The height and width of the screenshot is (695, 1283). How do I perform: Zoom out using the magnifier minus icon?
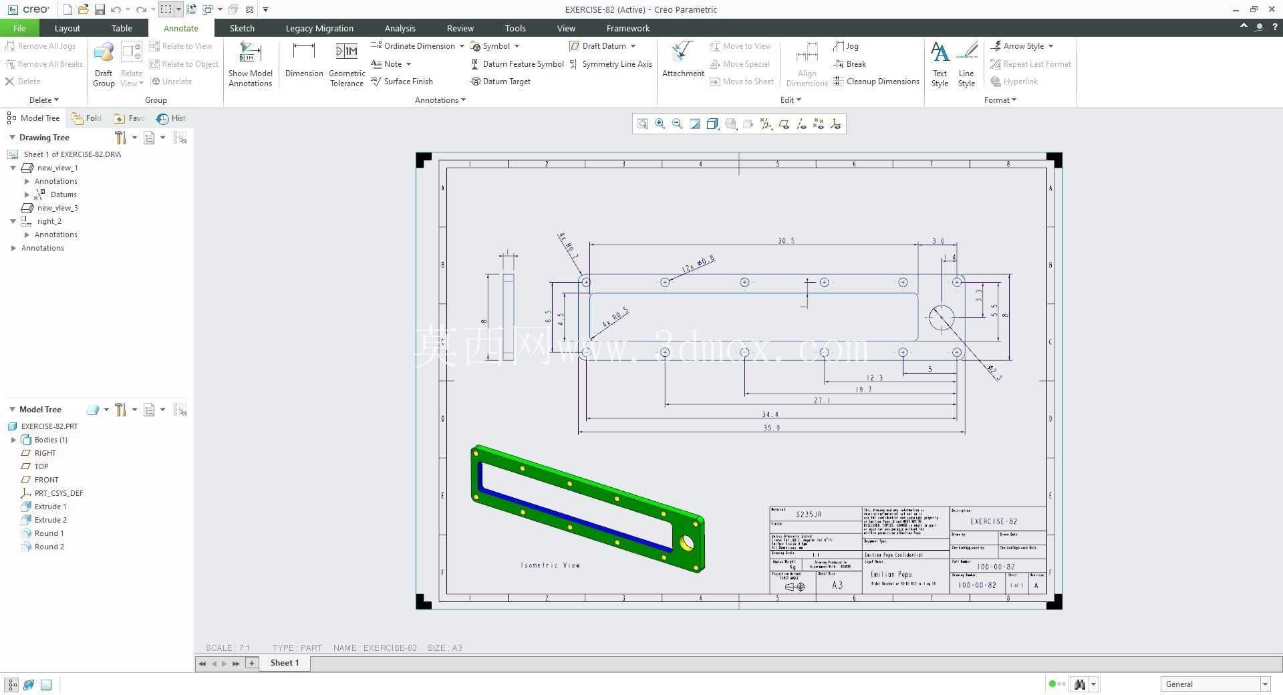pos(677,124)
